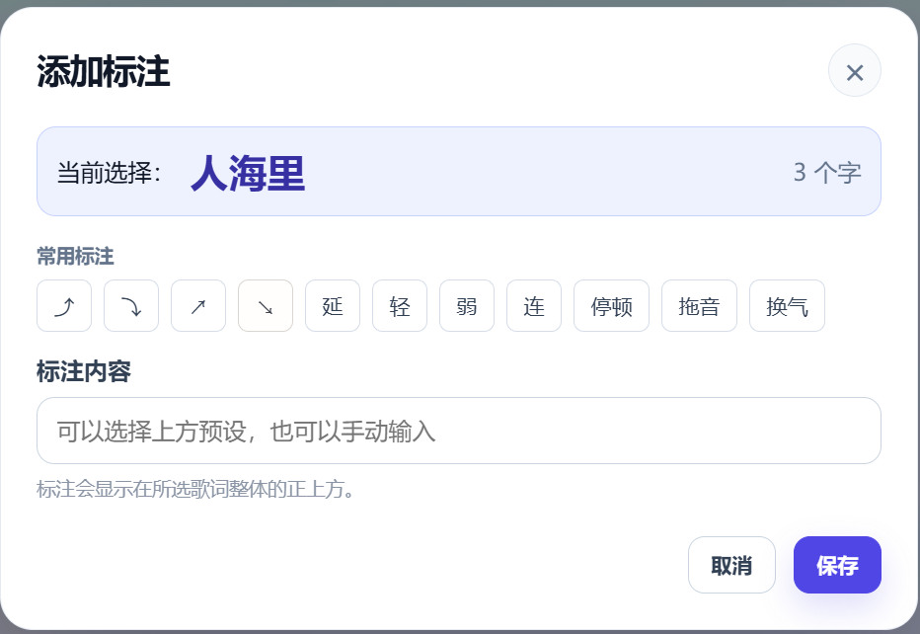Insert the 拖音 preset annotation
This screenshot has height=634, width=920.
pos(700,306)
